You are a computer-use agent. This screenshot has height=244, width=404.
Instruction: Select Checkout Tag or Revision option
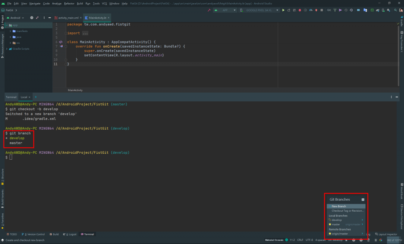coord(346,211)
